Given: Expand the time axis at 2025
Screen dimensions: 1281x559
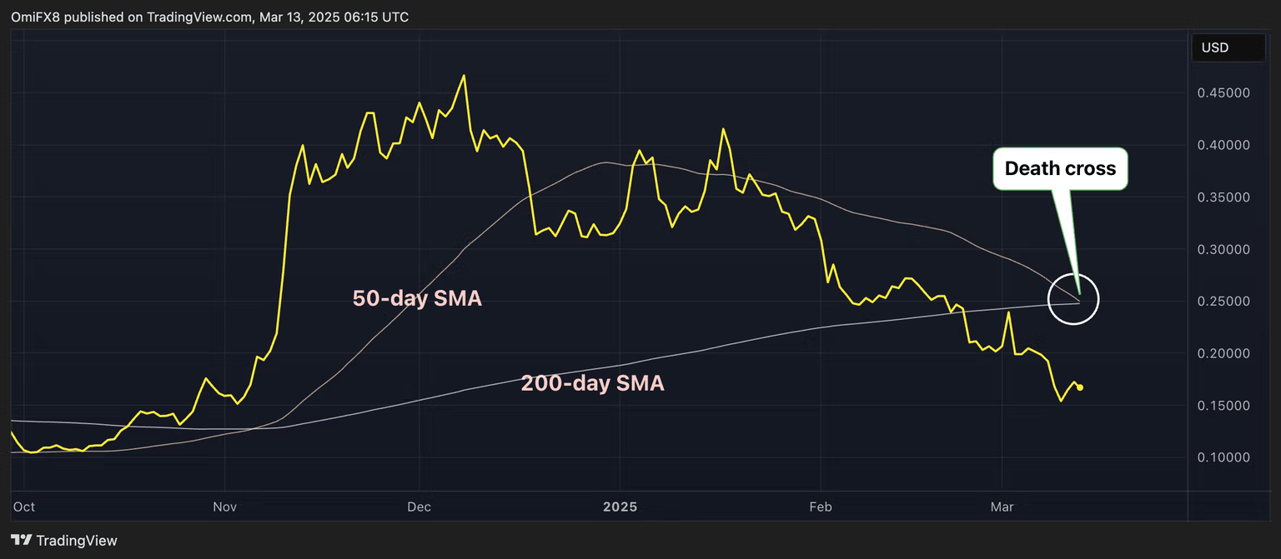Looking at the screenshot, I should pyautogui.click(x=620, y=507).
